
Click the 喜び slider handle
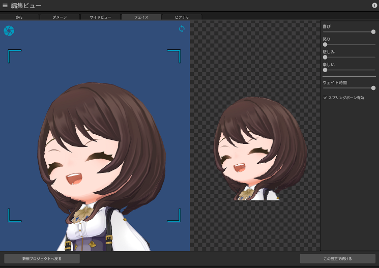pos(373,32)
